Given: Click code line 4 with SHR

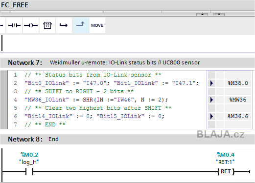Looking at the screenshot, I should [96, 100].
